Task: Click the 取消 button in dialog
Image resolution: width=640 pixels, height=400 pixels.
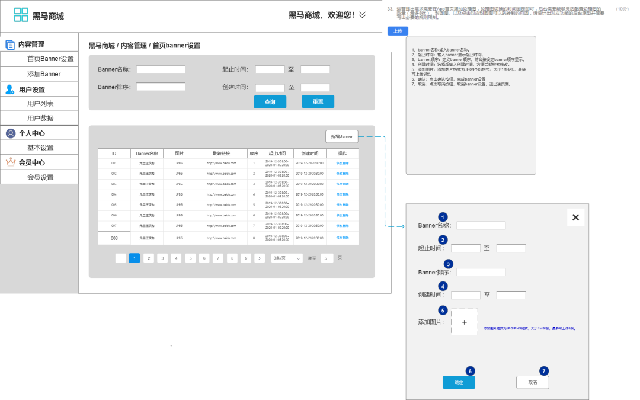Action: 533,382
